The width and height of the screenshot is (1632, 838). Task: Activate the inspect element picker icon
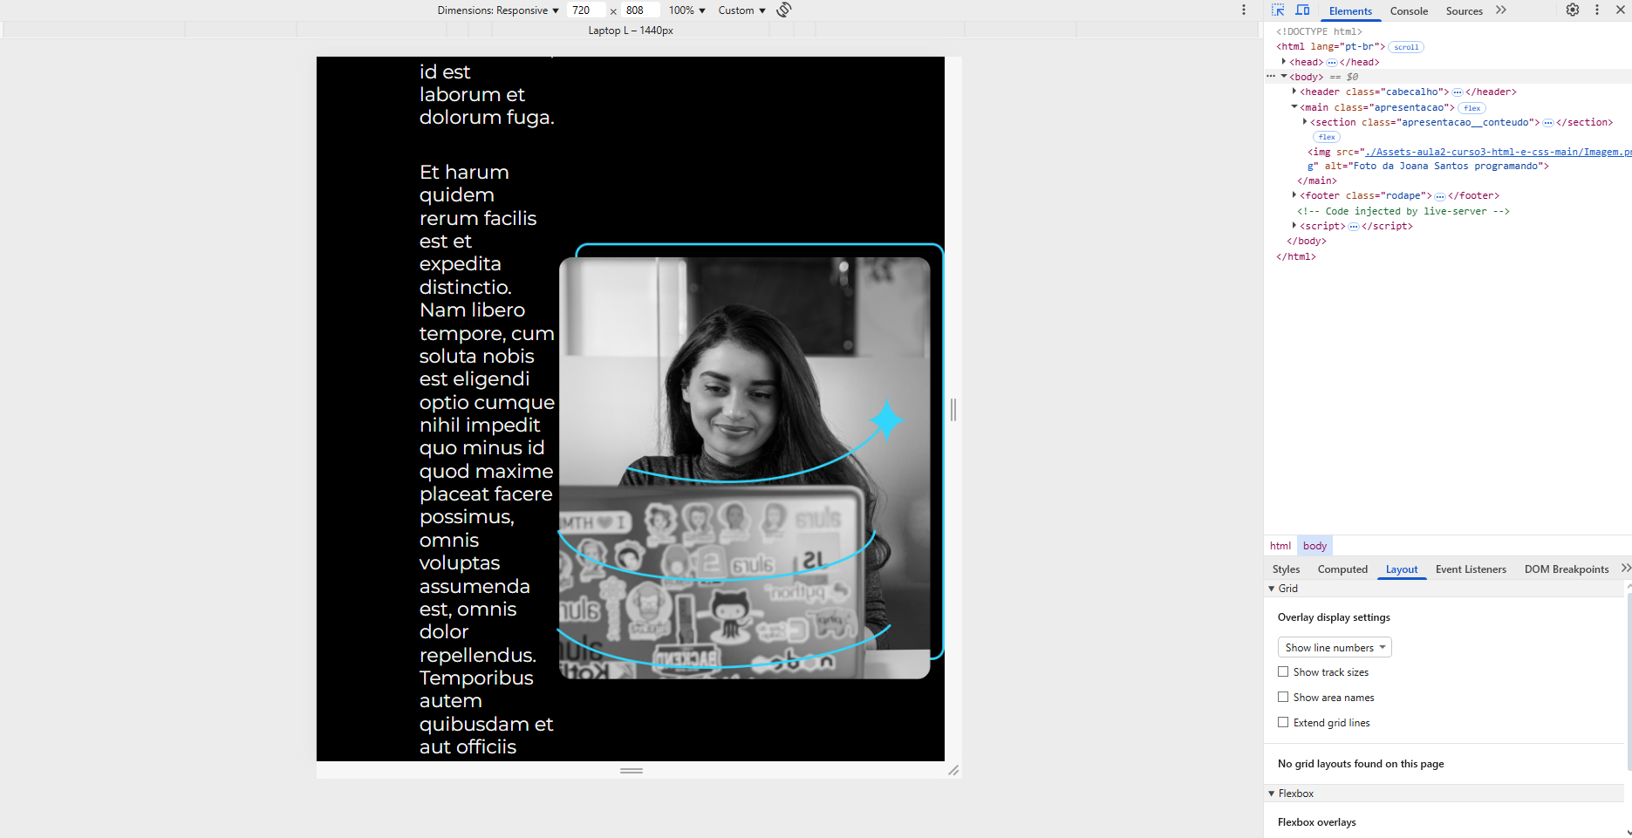[1278, 10]
